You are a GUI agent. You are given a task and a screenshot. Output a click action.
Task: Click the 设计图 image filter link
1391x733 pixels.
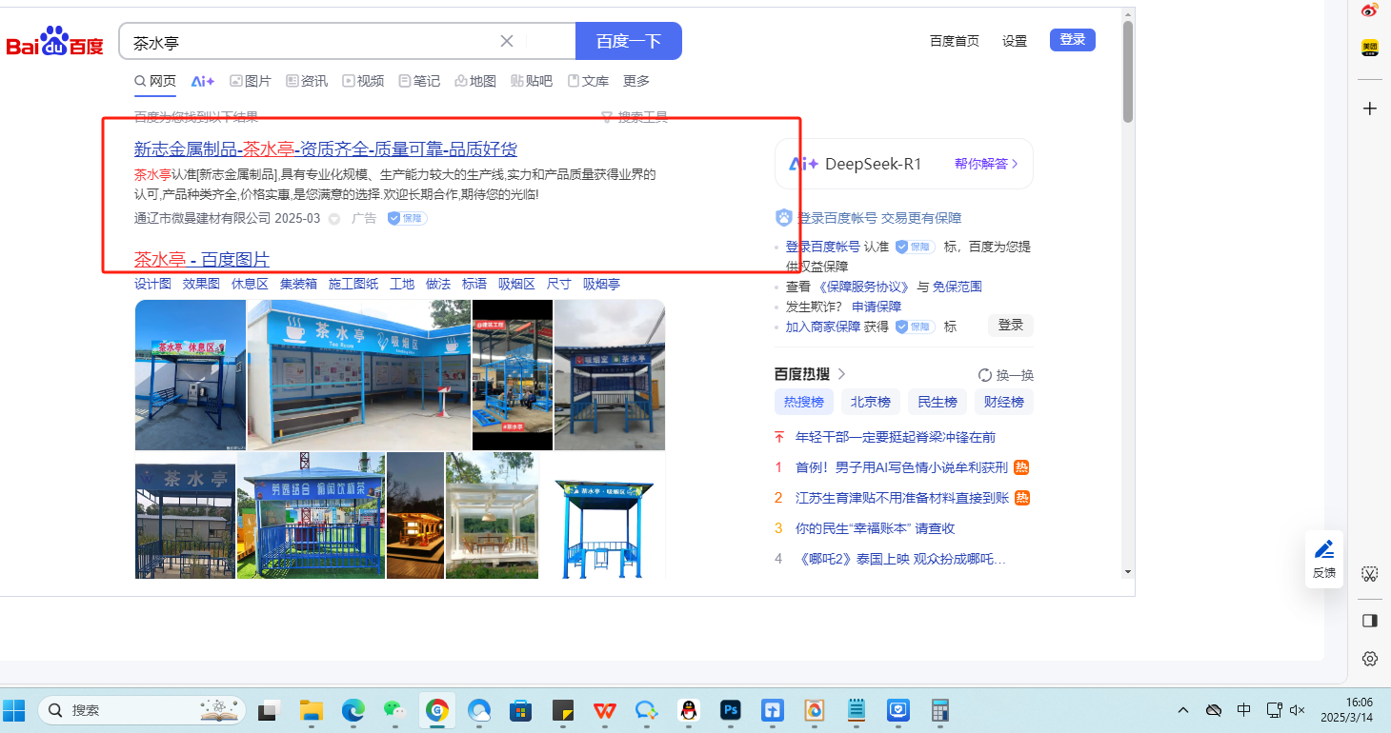[152, 284]
